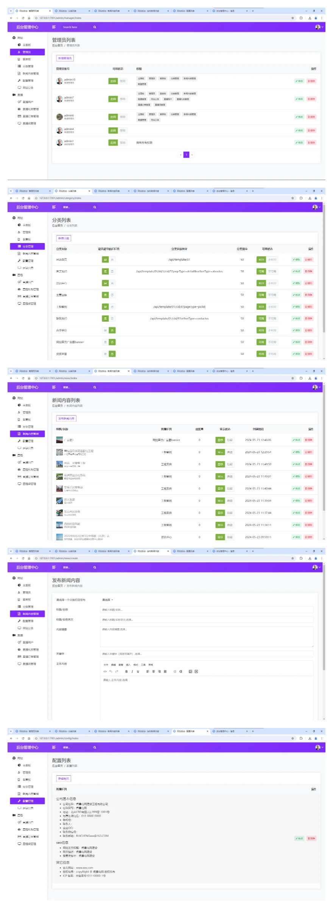Click bookmark star icon on 管理员列表 page

(x=293, y=18)
